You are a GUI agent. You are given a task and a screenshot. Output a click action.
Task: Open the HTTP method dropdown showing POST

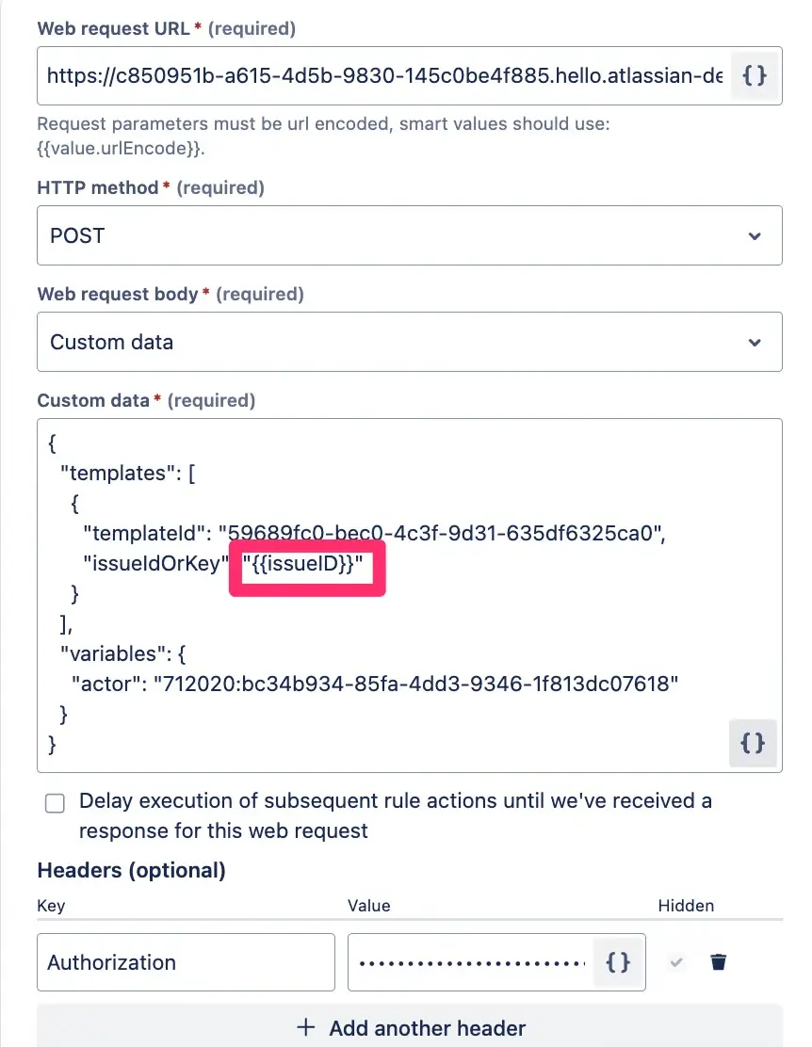tap(754, 235)
